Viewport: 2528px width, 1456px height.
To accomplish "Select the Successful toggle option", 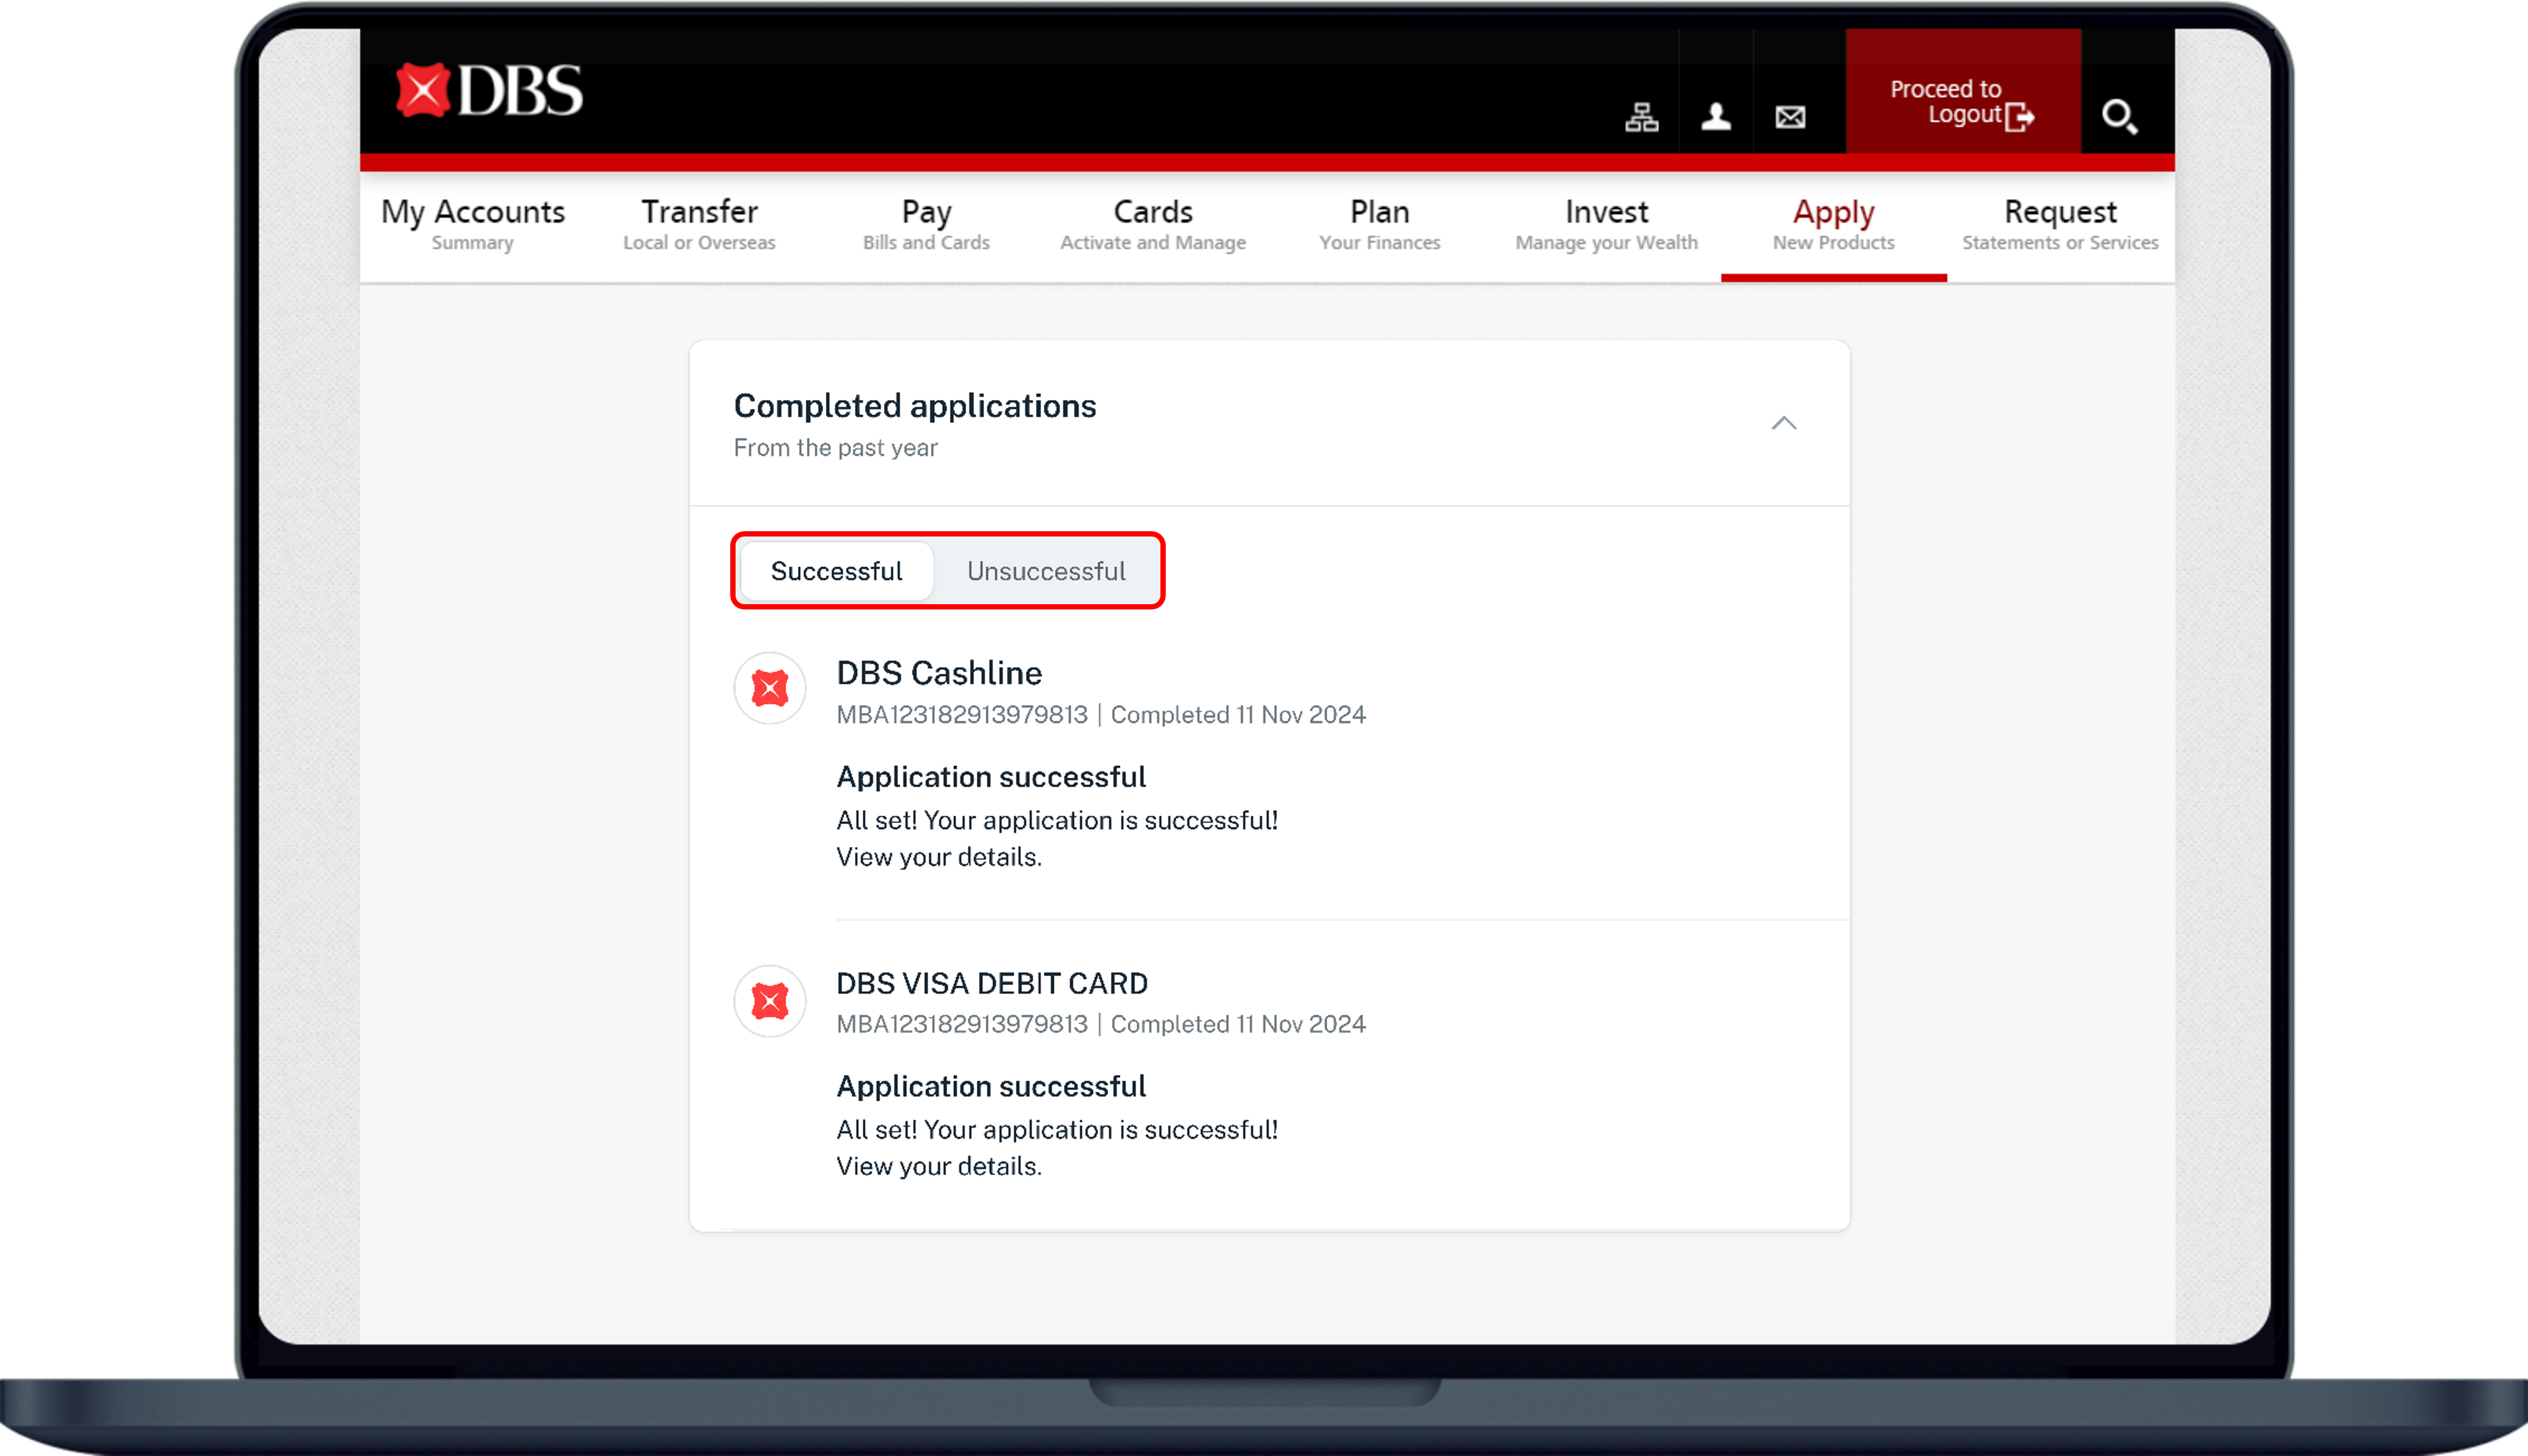I will pos(836,571).
